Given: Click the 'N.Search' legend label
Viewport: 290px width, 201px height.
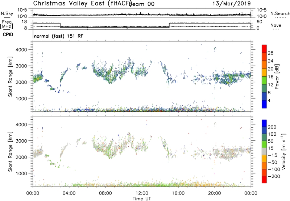Looking at the screenshot, I should (x=280, y=13).
